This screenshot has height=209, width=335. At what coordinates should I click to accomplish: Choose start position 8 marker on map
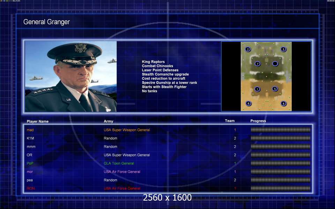(x=283, y=103)
